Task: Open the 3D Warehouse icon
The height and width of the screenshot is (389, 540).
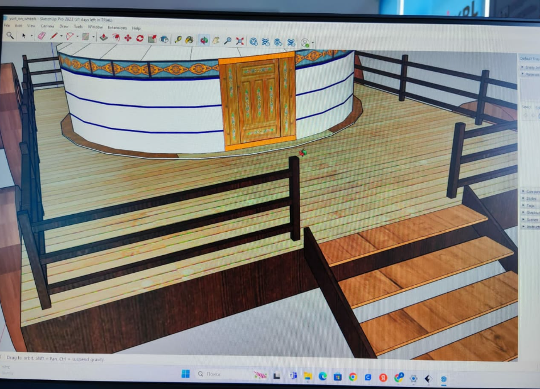Action: (254, 42)
